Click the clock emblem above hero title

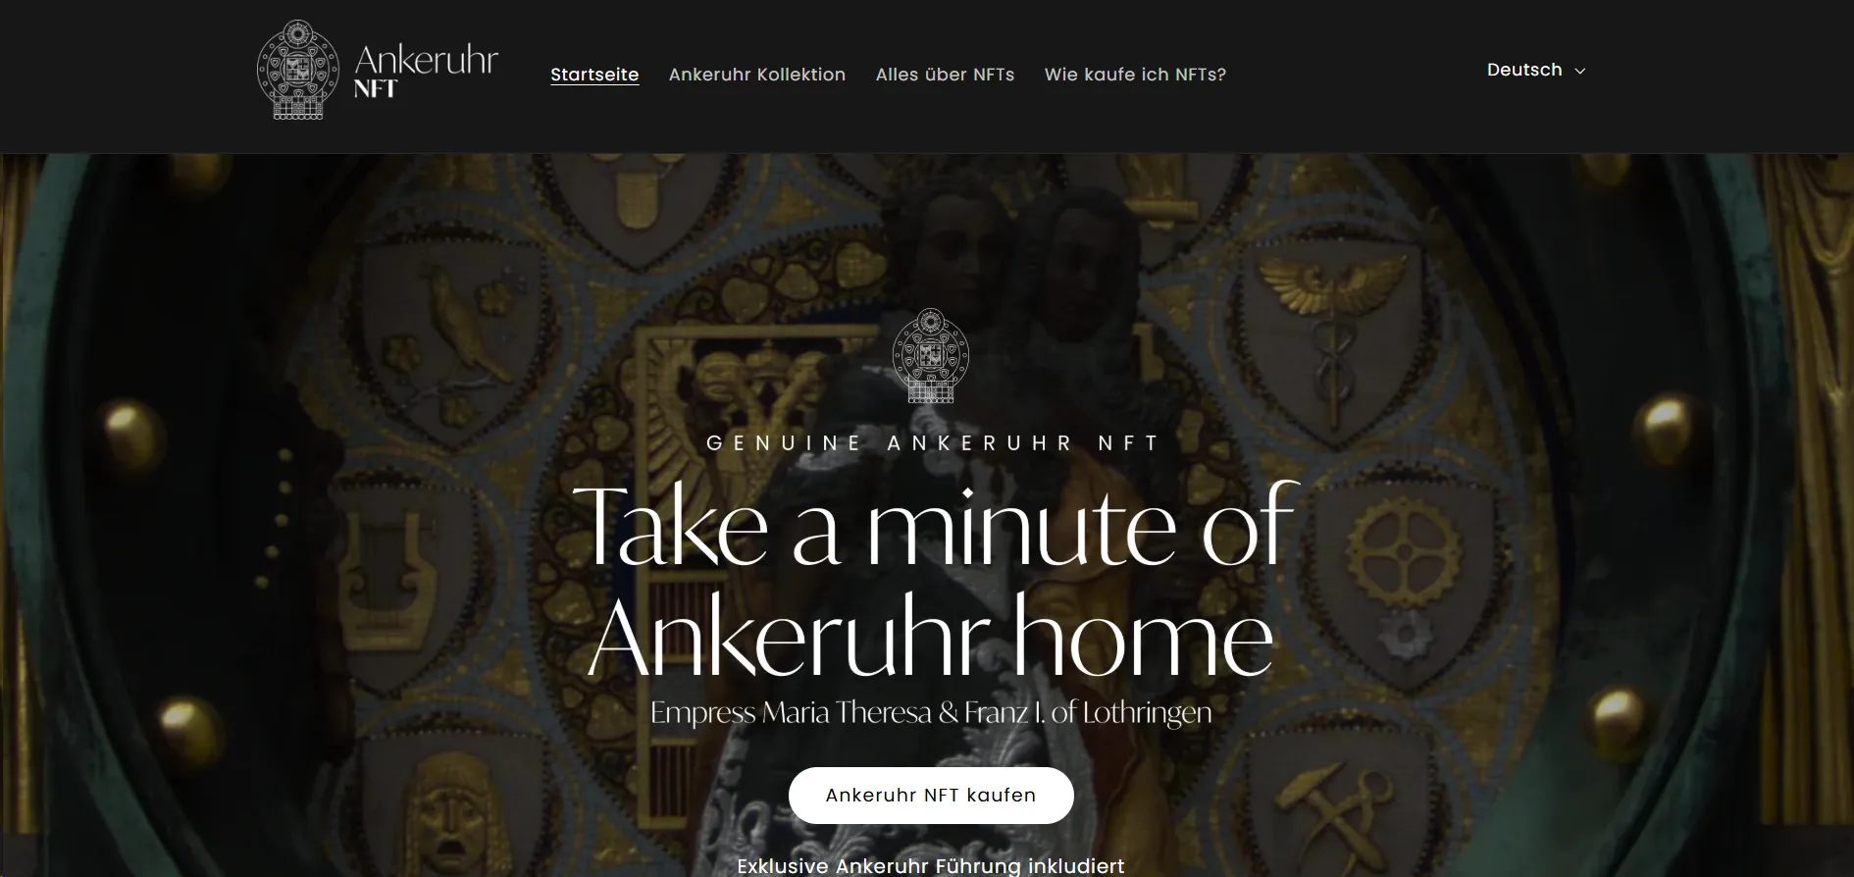pyautogui.click(x=930, y=355)
